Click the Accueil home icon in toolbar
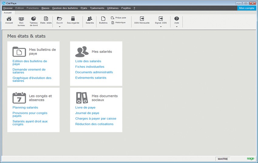This screenshot has width=258, height=163. 9,19
